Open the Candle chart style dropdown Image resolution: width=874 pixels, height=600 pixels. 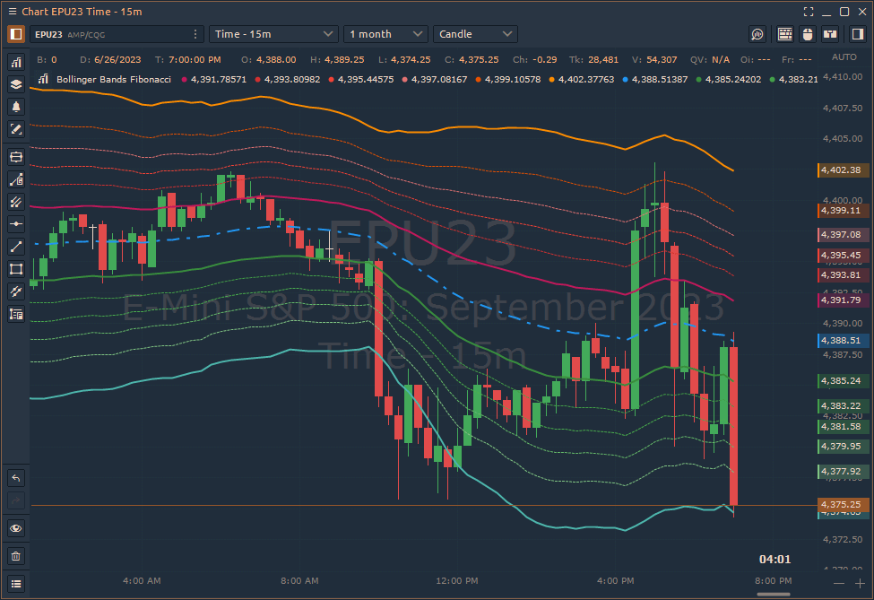[x=475, y=33]
